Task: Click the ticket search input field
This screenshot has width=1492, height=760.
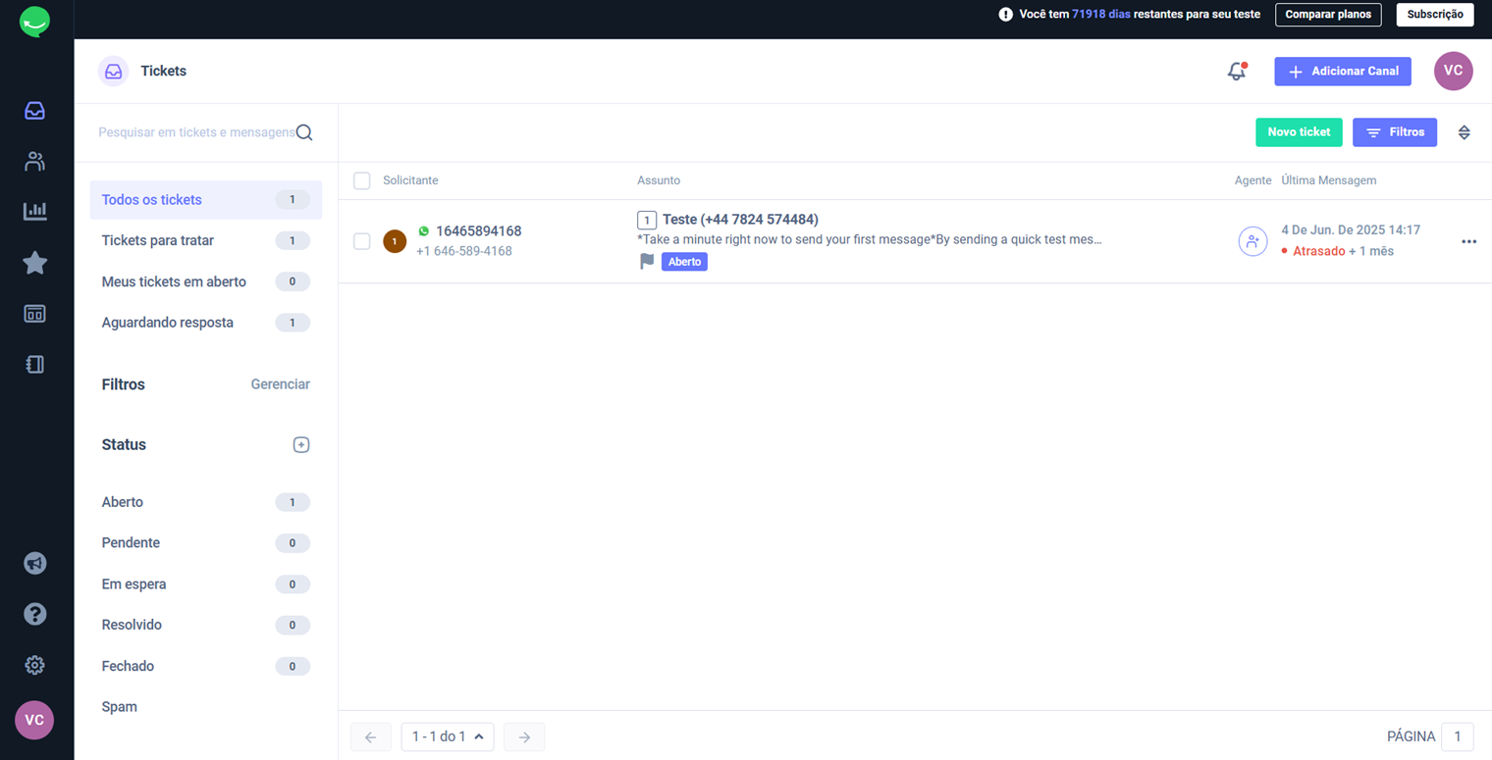Action: [196, 132]
